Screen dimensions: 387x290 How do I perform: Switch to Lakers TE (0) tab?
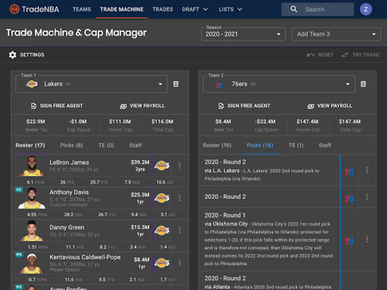tap(106, 145)
